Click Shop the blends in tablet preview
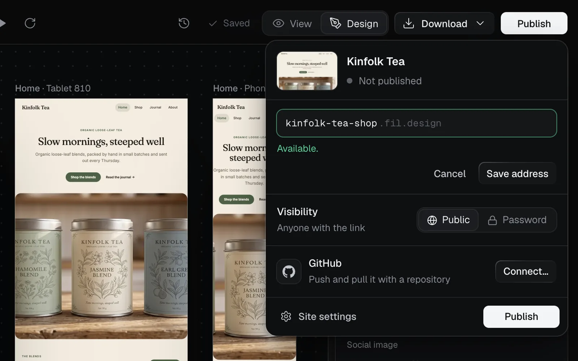Screen dimensions: 578x361 pyautogui.click(x=83, y=177)
